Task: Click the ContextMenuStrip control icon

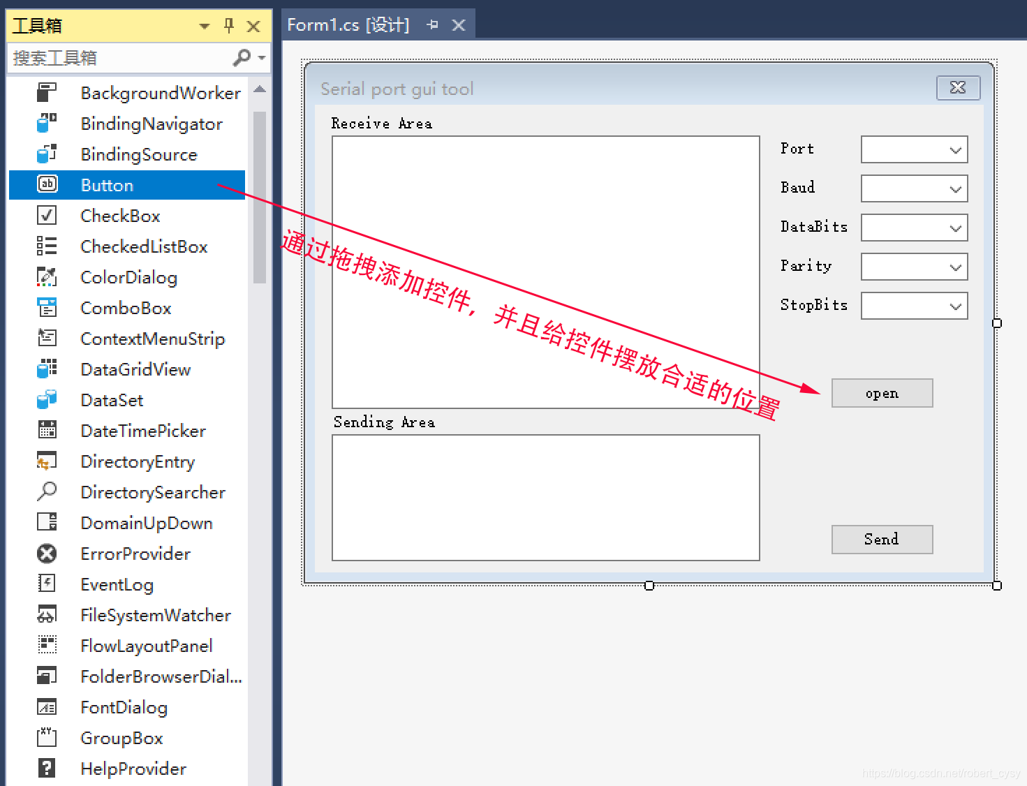Action: click(x=47, y=338)
